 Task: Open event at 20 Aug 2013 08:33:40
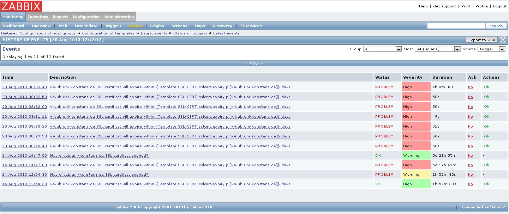24,87
